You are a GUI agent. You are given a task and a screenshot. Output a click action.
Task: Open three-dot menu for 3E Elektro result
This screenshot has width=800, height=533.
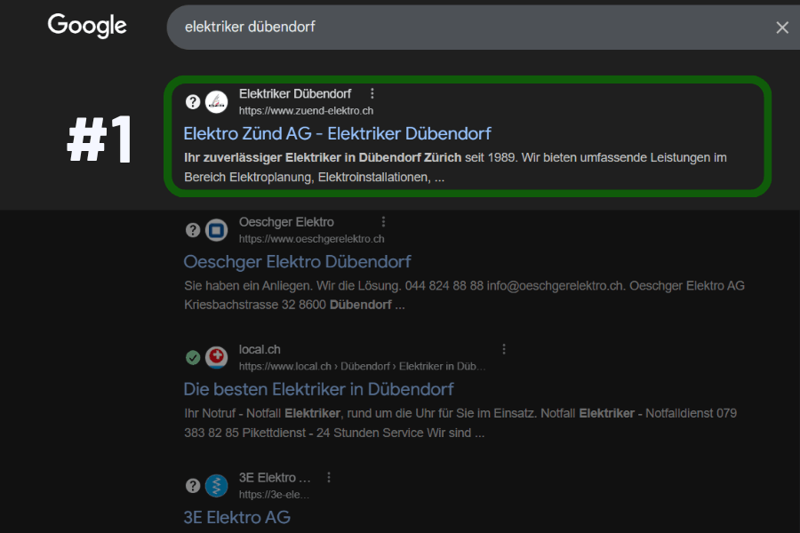tap(329, 477)
